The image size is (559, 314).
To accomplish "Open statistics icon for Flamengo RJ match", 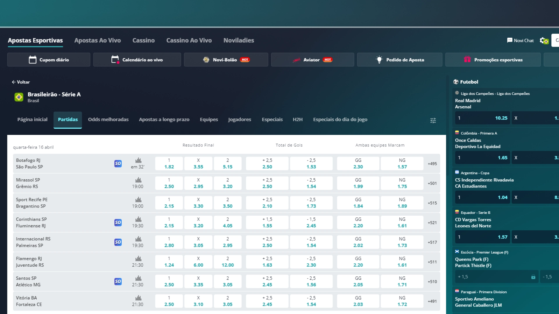I will (138, 259).
